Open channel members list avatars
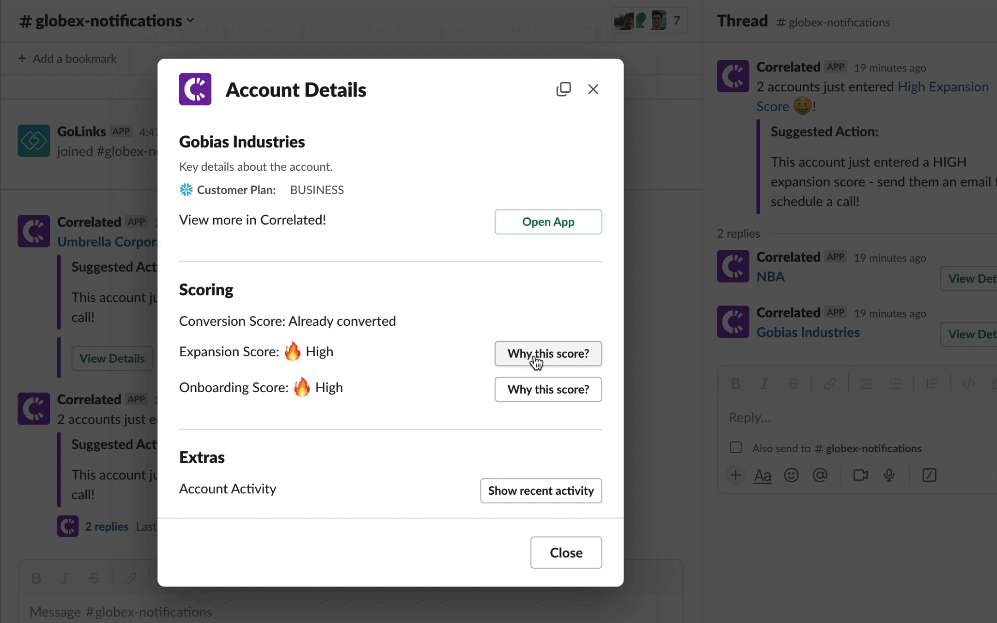 pyautogui.click(x=649, y=20)
